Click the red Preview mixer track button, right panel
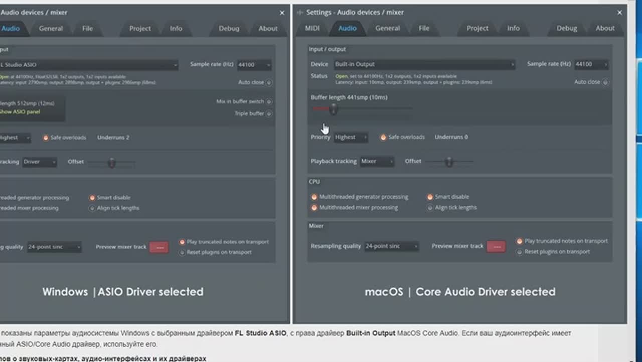This screenshot has height=362, width=642. (x=496, y=247)
